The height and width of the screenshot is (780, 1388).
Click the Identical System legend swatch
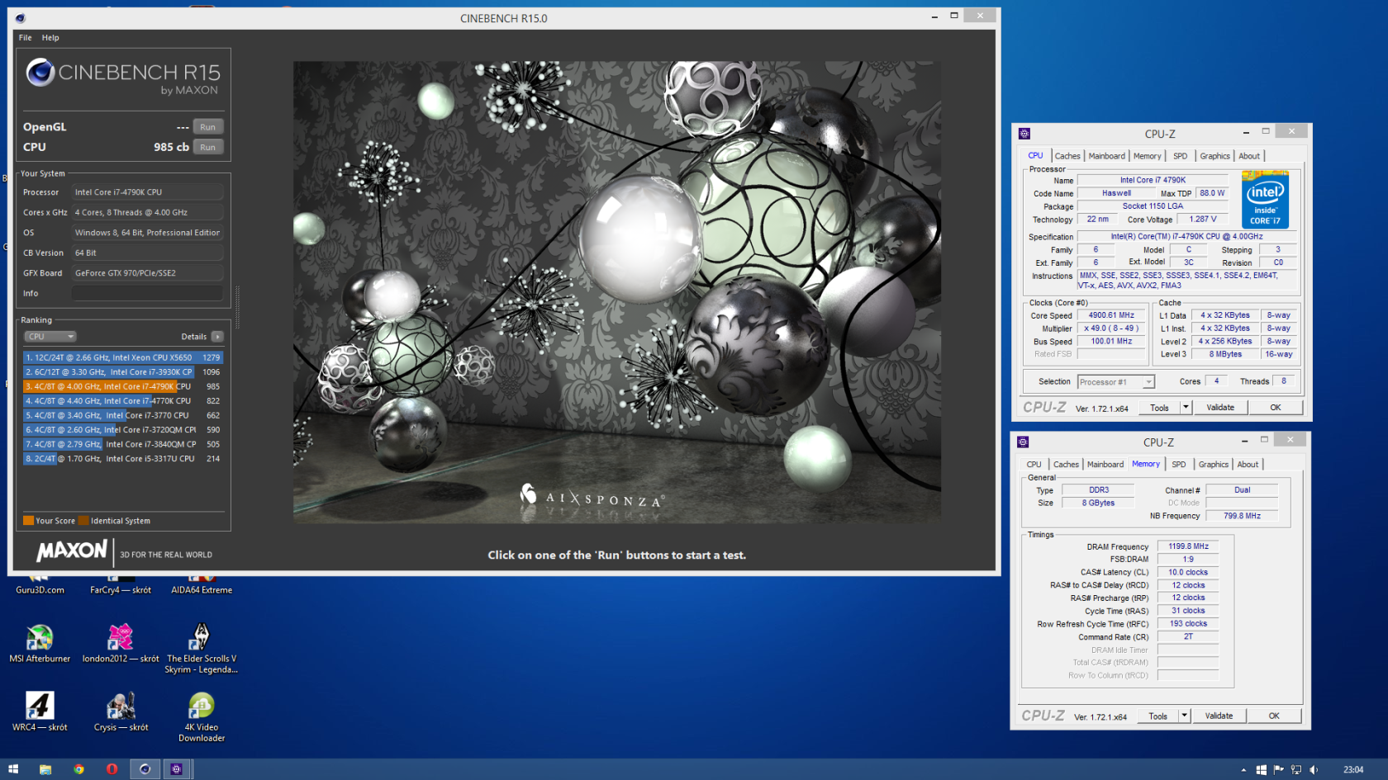83,521
